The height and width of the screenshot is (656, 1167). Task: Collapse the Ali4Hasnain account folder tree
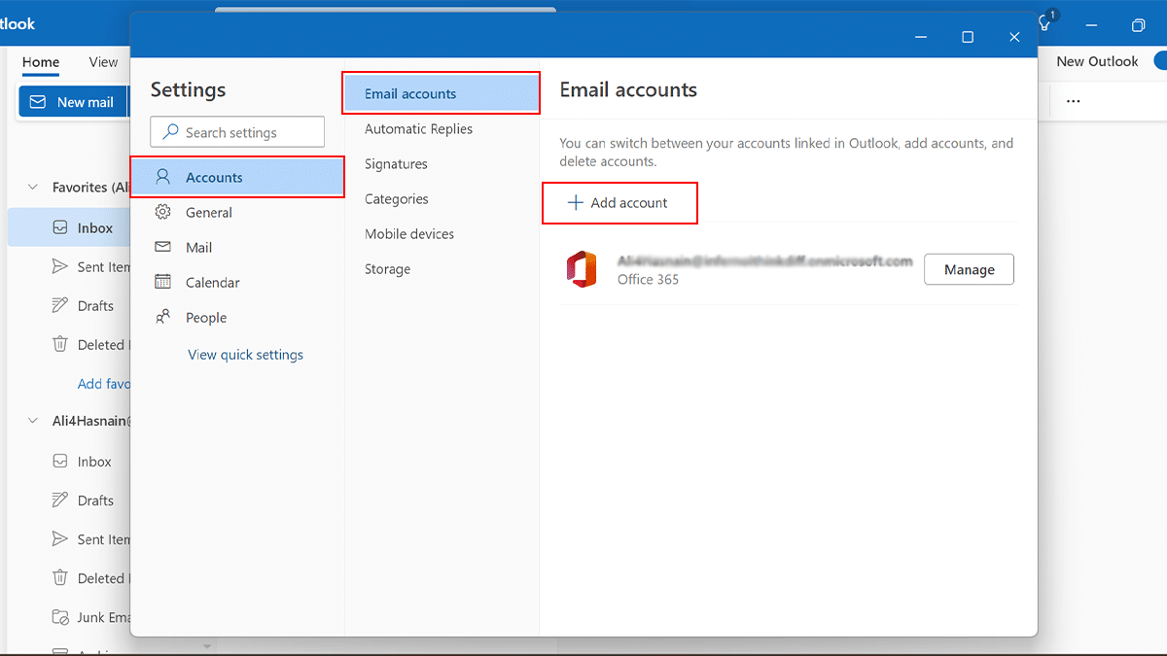point(33,422)
